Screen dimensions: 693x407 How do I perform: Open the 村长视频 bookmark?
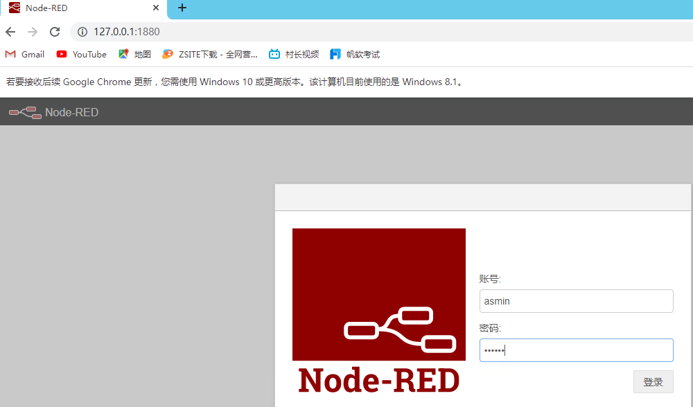tap(294, 54)
